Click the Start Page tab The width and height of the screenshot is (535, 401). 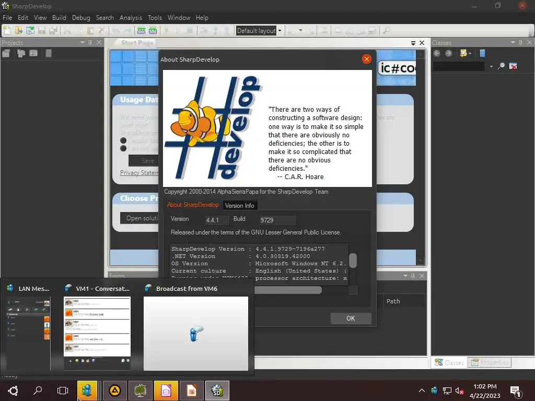[137, 43]
